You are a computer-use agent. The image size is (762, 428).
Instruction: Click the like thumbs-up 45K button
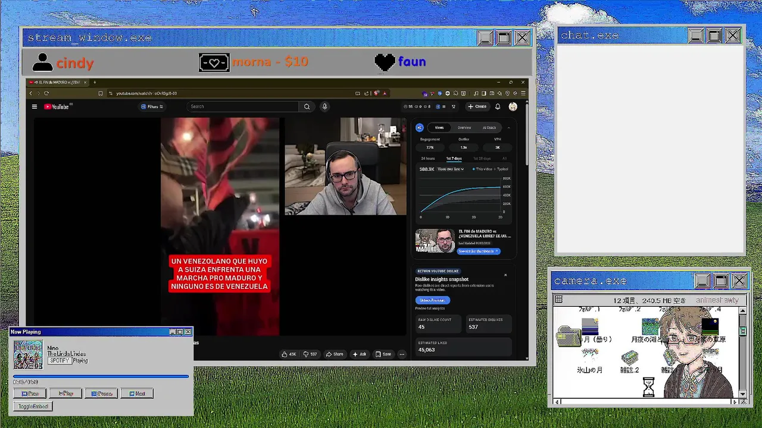coord(289,354)
